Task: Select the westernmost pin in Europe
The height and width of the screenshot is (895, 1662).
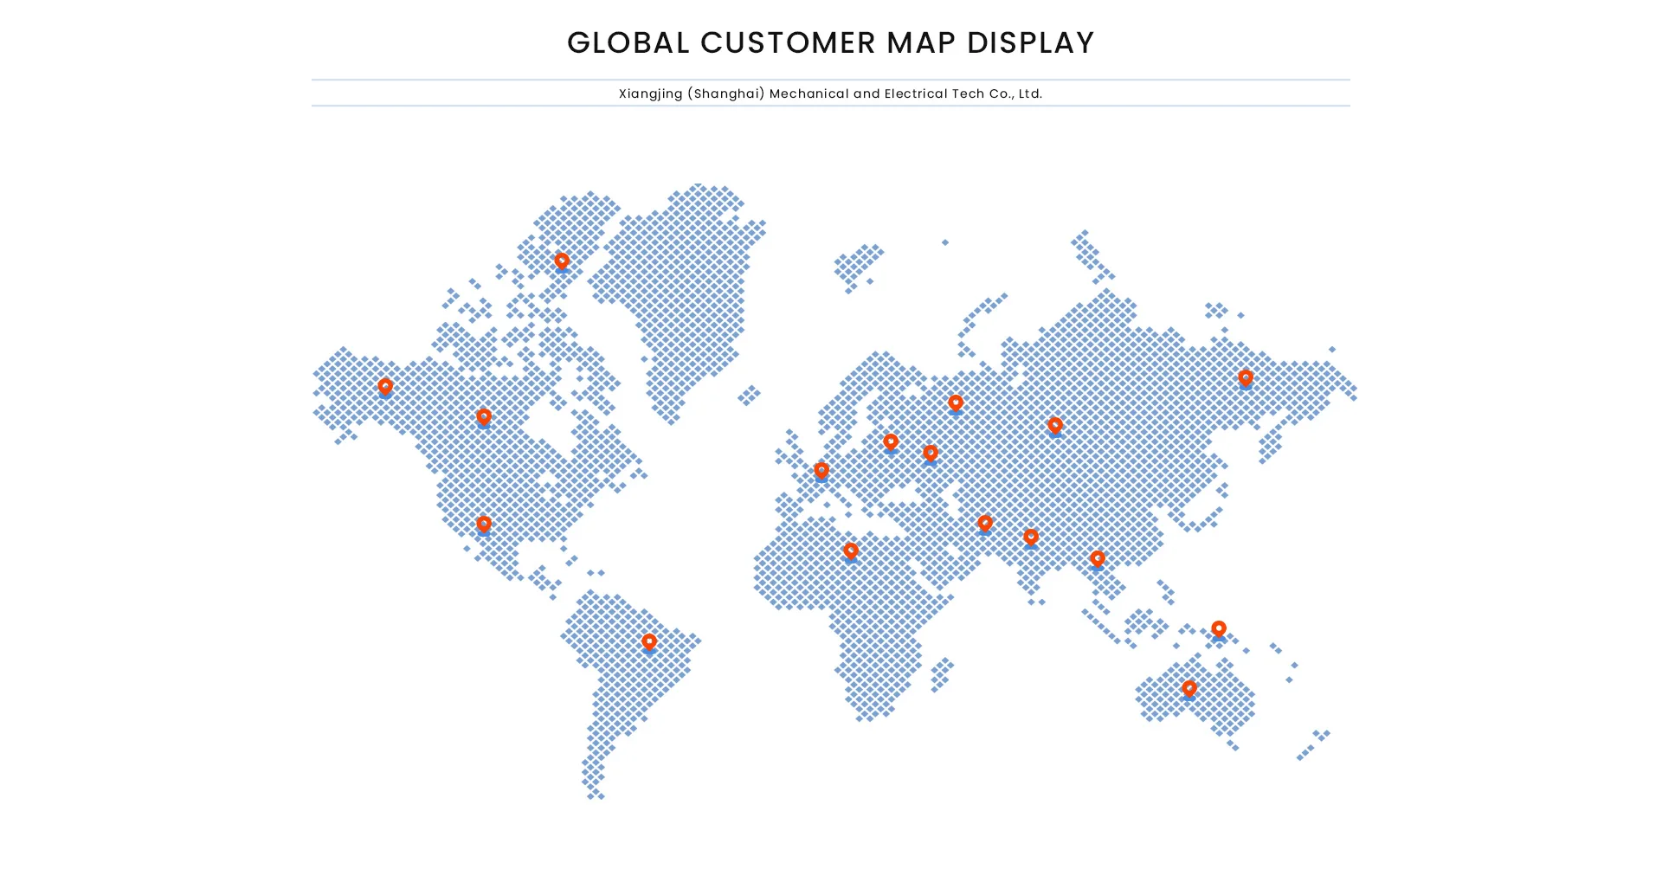Action: pyautogui.click(x=821, y=471)
